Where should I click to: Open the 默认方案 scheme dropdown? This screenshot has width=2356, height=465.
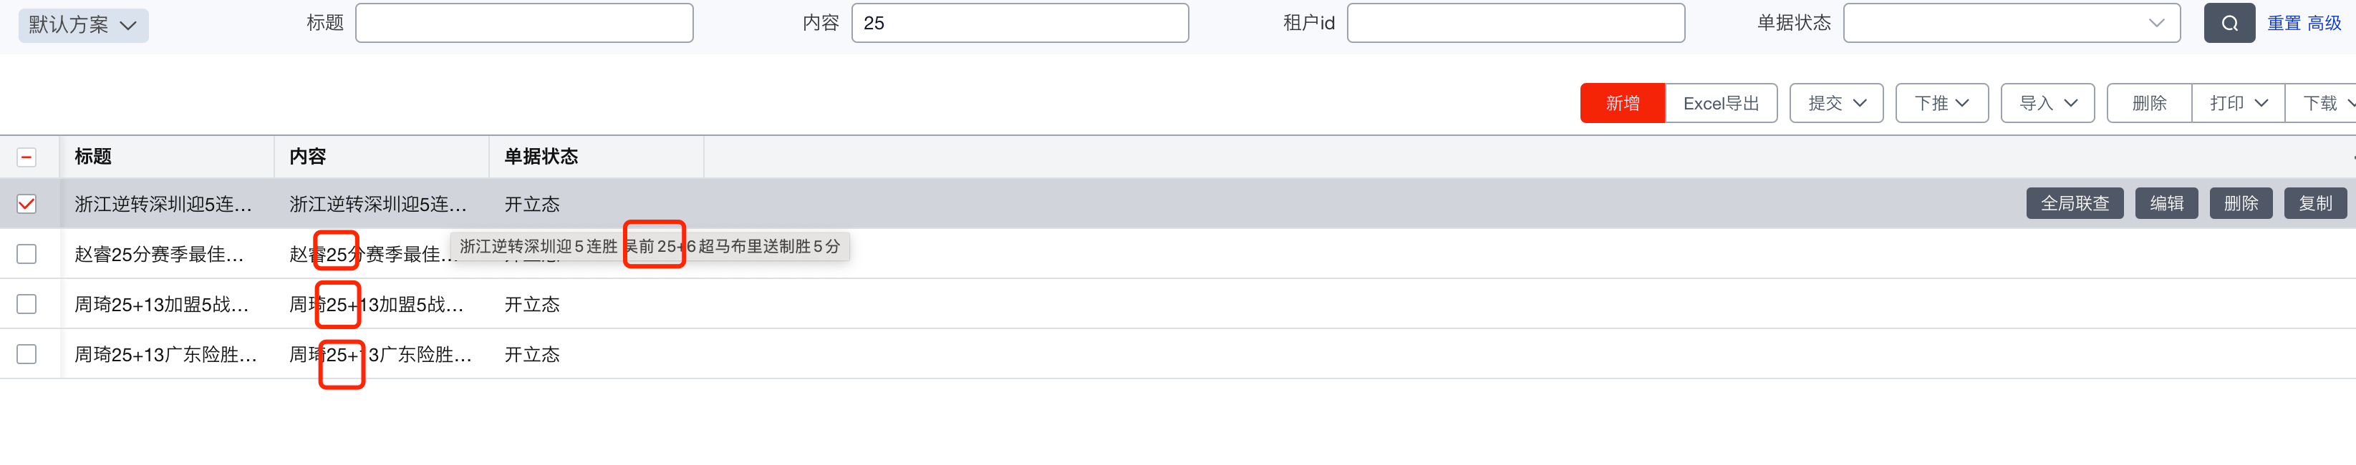pyautogui.click(x=83, y=24)
